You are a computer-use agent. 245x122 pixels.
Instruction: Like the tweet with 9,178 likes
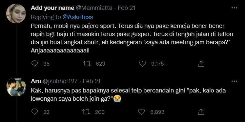(x=142, y=64)
